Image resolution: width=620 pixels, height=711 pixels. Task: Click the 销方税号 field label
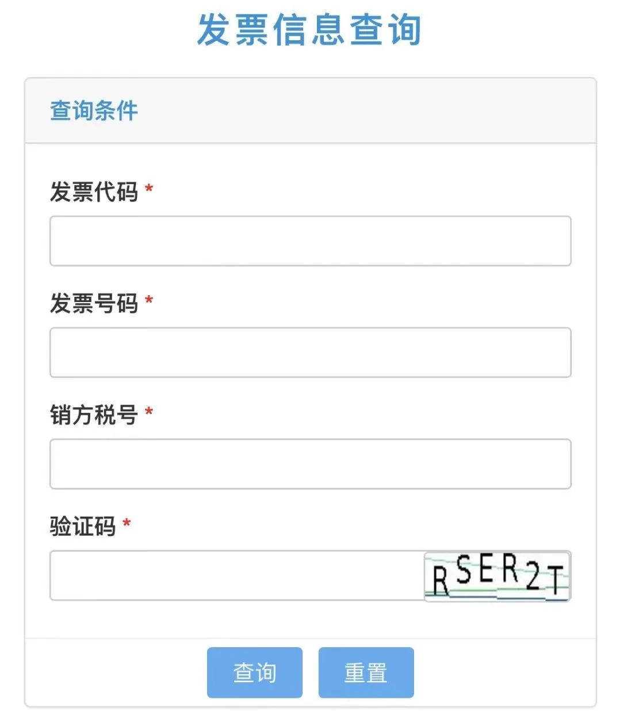tap(94, 415)
